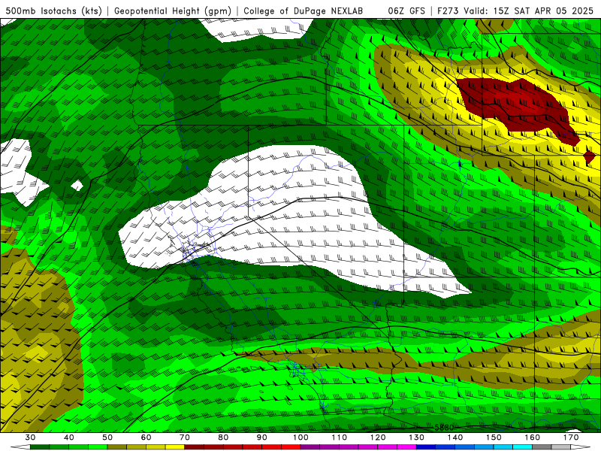Click the right arrow end of the colorbar
Viewport: 601px width, 451px height.
tap(581, 447)
